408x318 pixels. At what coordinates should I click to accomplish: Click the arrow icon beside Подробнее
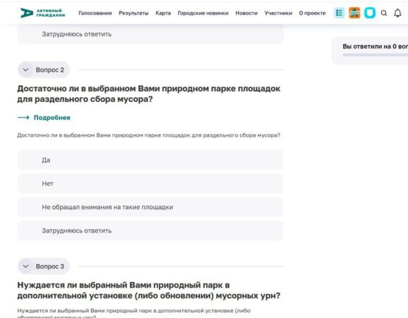pos(24,117)
